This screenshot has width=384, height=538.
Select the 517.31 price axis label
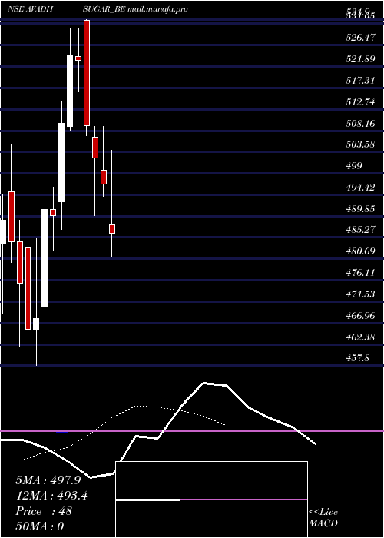(360, 81)
